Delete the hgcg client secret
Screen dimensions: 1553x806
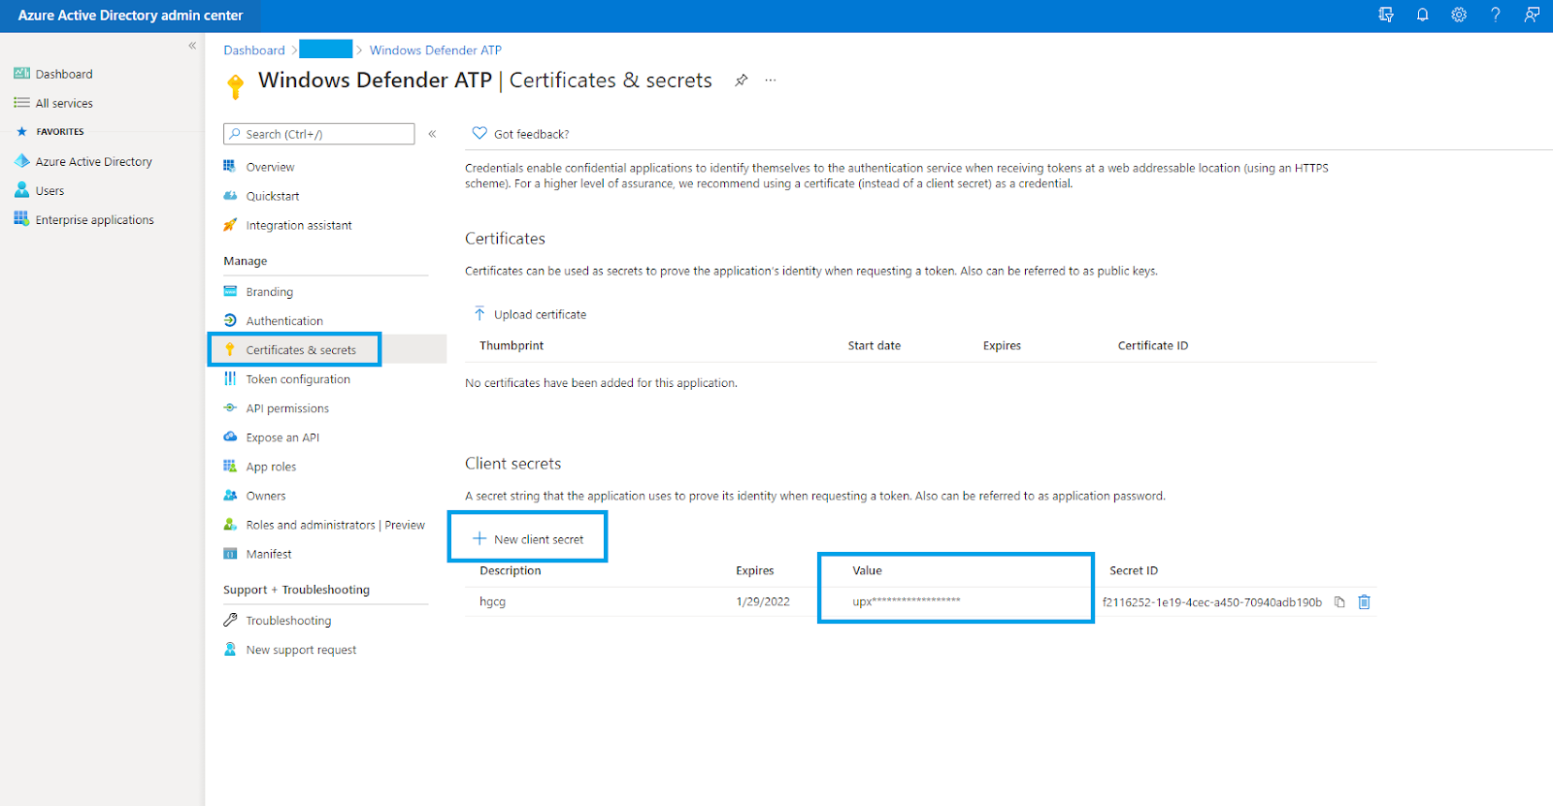[x=1364, y=602]
